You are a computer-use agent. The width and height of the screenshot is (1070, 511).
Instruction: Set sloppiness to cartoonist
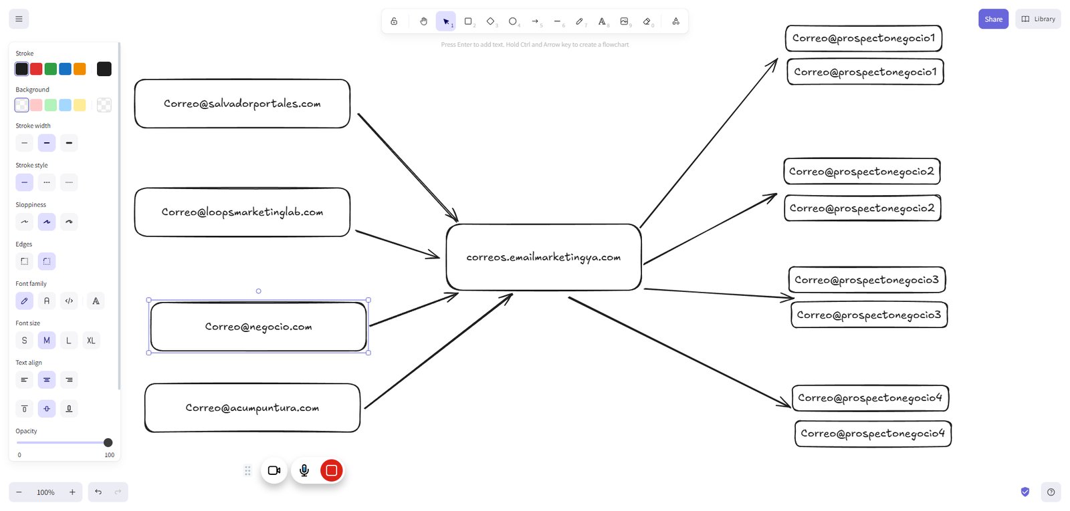point(69,222)
